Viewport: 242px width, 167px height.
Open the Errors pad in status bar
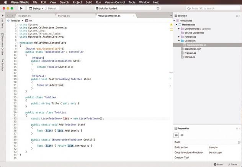click(219, 164)
